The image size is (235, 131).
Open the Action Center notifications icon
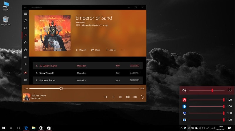pyautogui.click(x=229, y=128)
